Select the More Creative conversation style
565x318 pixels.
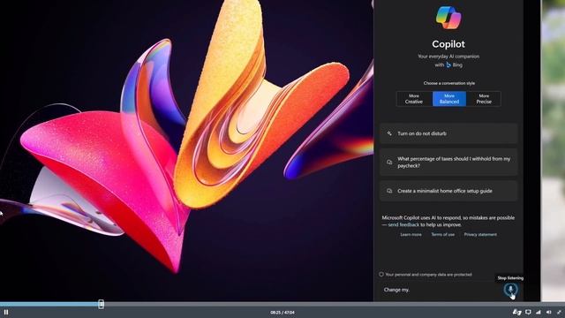pos(414,99)
